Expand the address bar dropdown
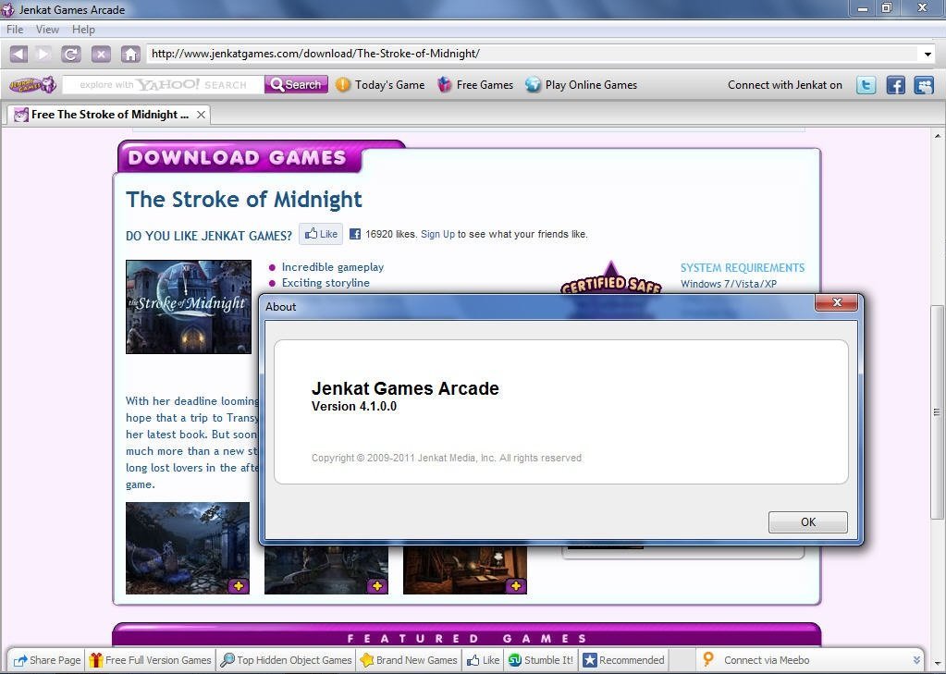This screenshot has width=946, height=674. click(x=928, y=53)
